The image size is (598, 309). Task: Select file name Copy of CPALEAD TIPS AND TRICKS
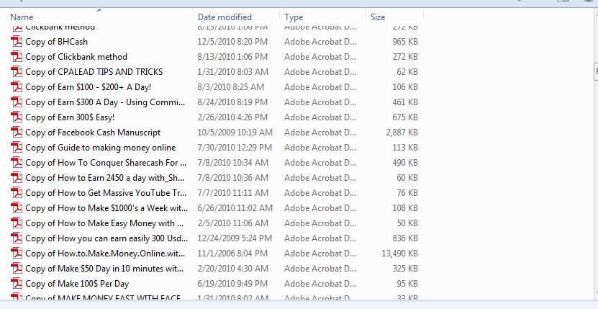(94, 71)
